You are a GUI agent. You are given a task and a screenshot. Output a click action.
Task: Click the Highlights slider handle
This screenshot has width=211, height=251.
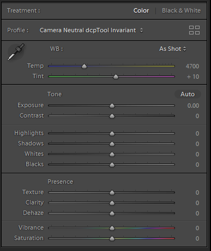(x=112, y=133)
